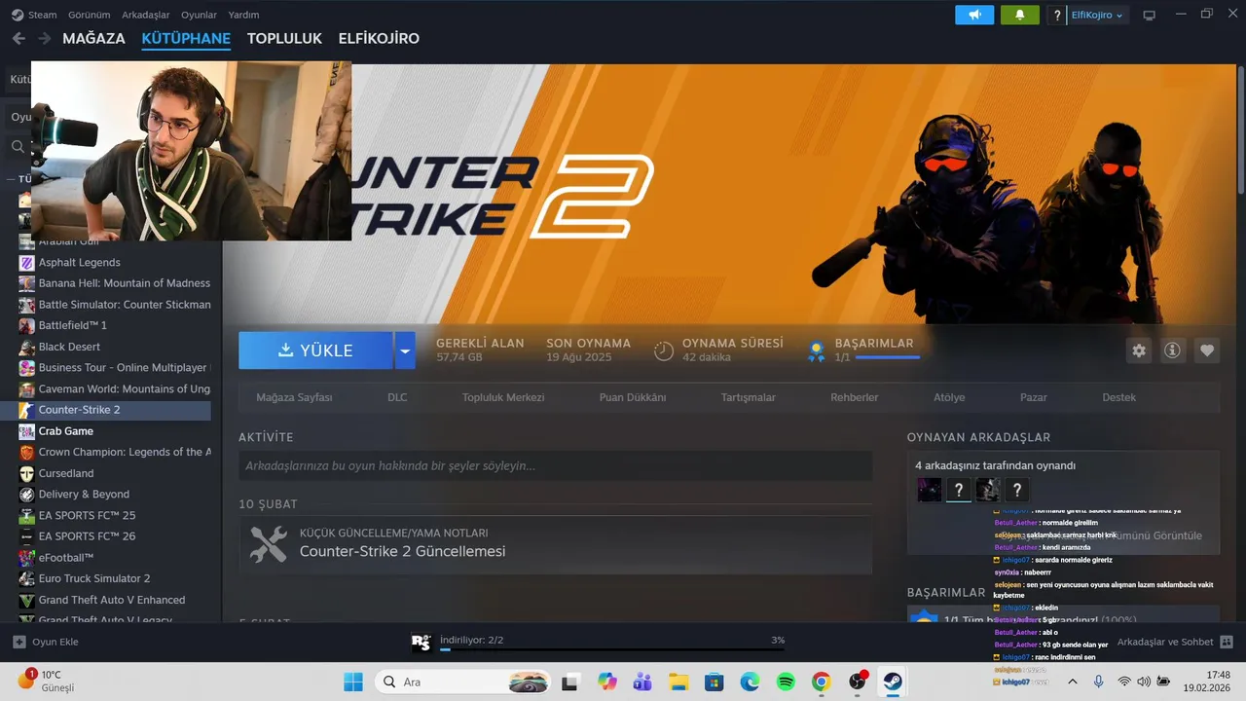
Task: Go to the KÜTÜPHANE tab
Action: pos(186,38)
